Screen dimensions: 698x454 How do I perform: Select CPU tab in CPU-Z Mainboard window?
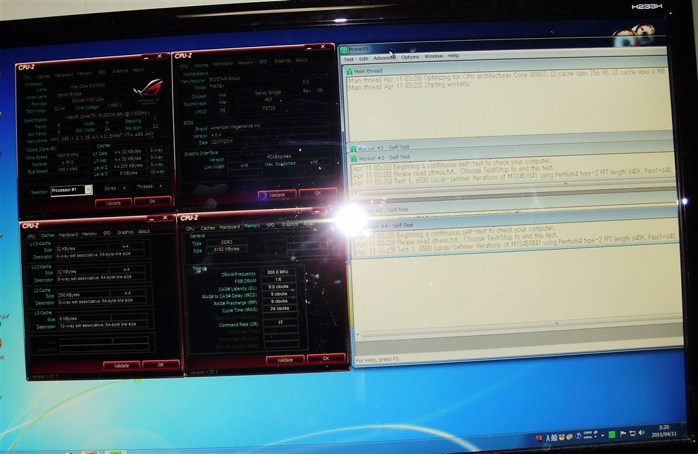184,66
